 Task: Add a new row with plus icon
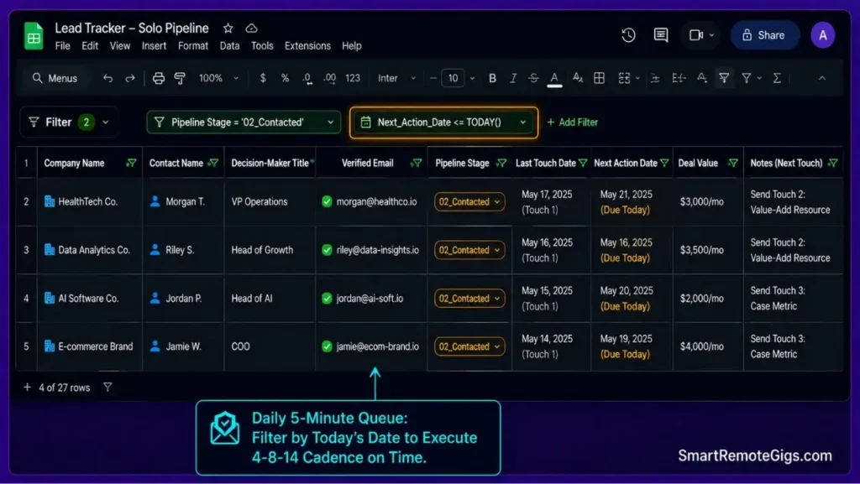pyautogui.click(x=27, y=387)
